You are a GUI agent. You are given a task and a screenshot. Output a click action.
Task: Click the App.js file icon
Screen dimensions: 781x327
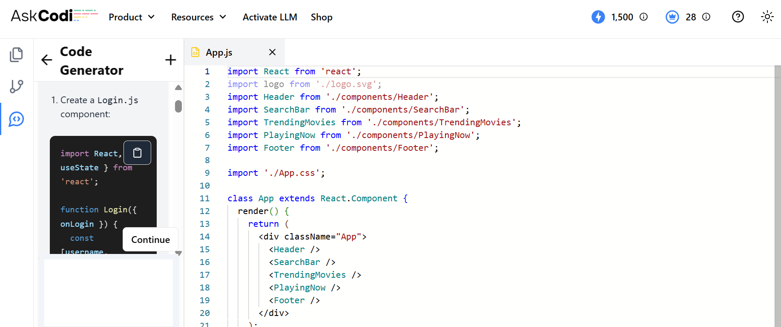click(x=195, y=52)
